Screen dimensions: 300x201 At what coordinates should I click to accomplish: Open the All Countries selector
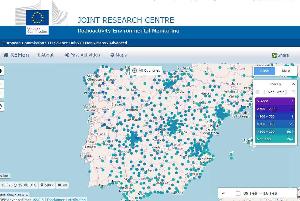click(x=146, y=70)
